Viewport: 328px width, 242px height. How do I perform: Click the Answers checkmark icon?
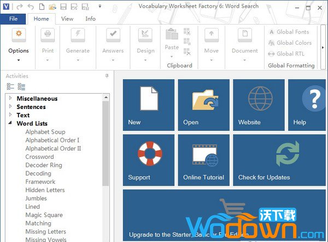coord(113,35)
